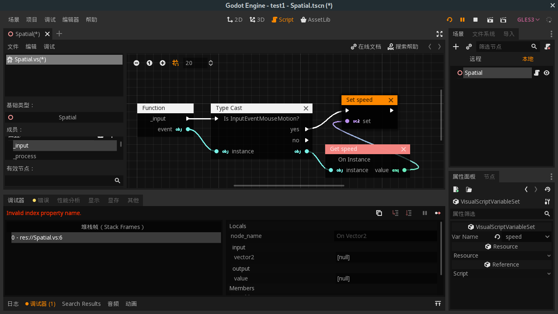This screenshot has width=558, height=314.
Task: Open the 帮助 menu
Action: pos(92,20)
